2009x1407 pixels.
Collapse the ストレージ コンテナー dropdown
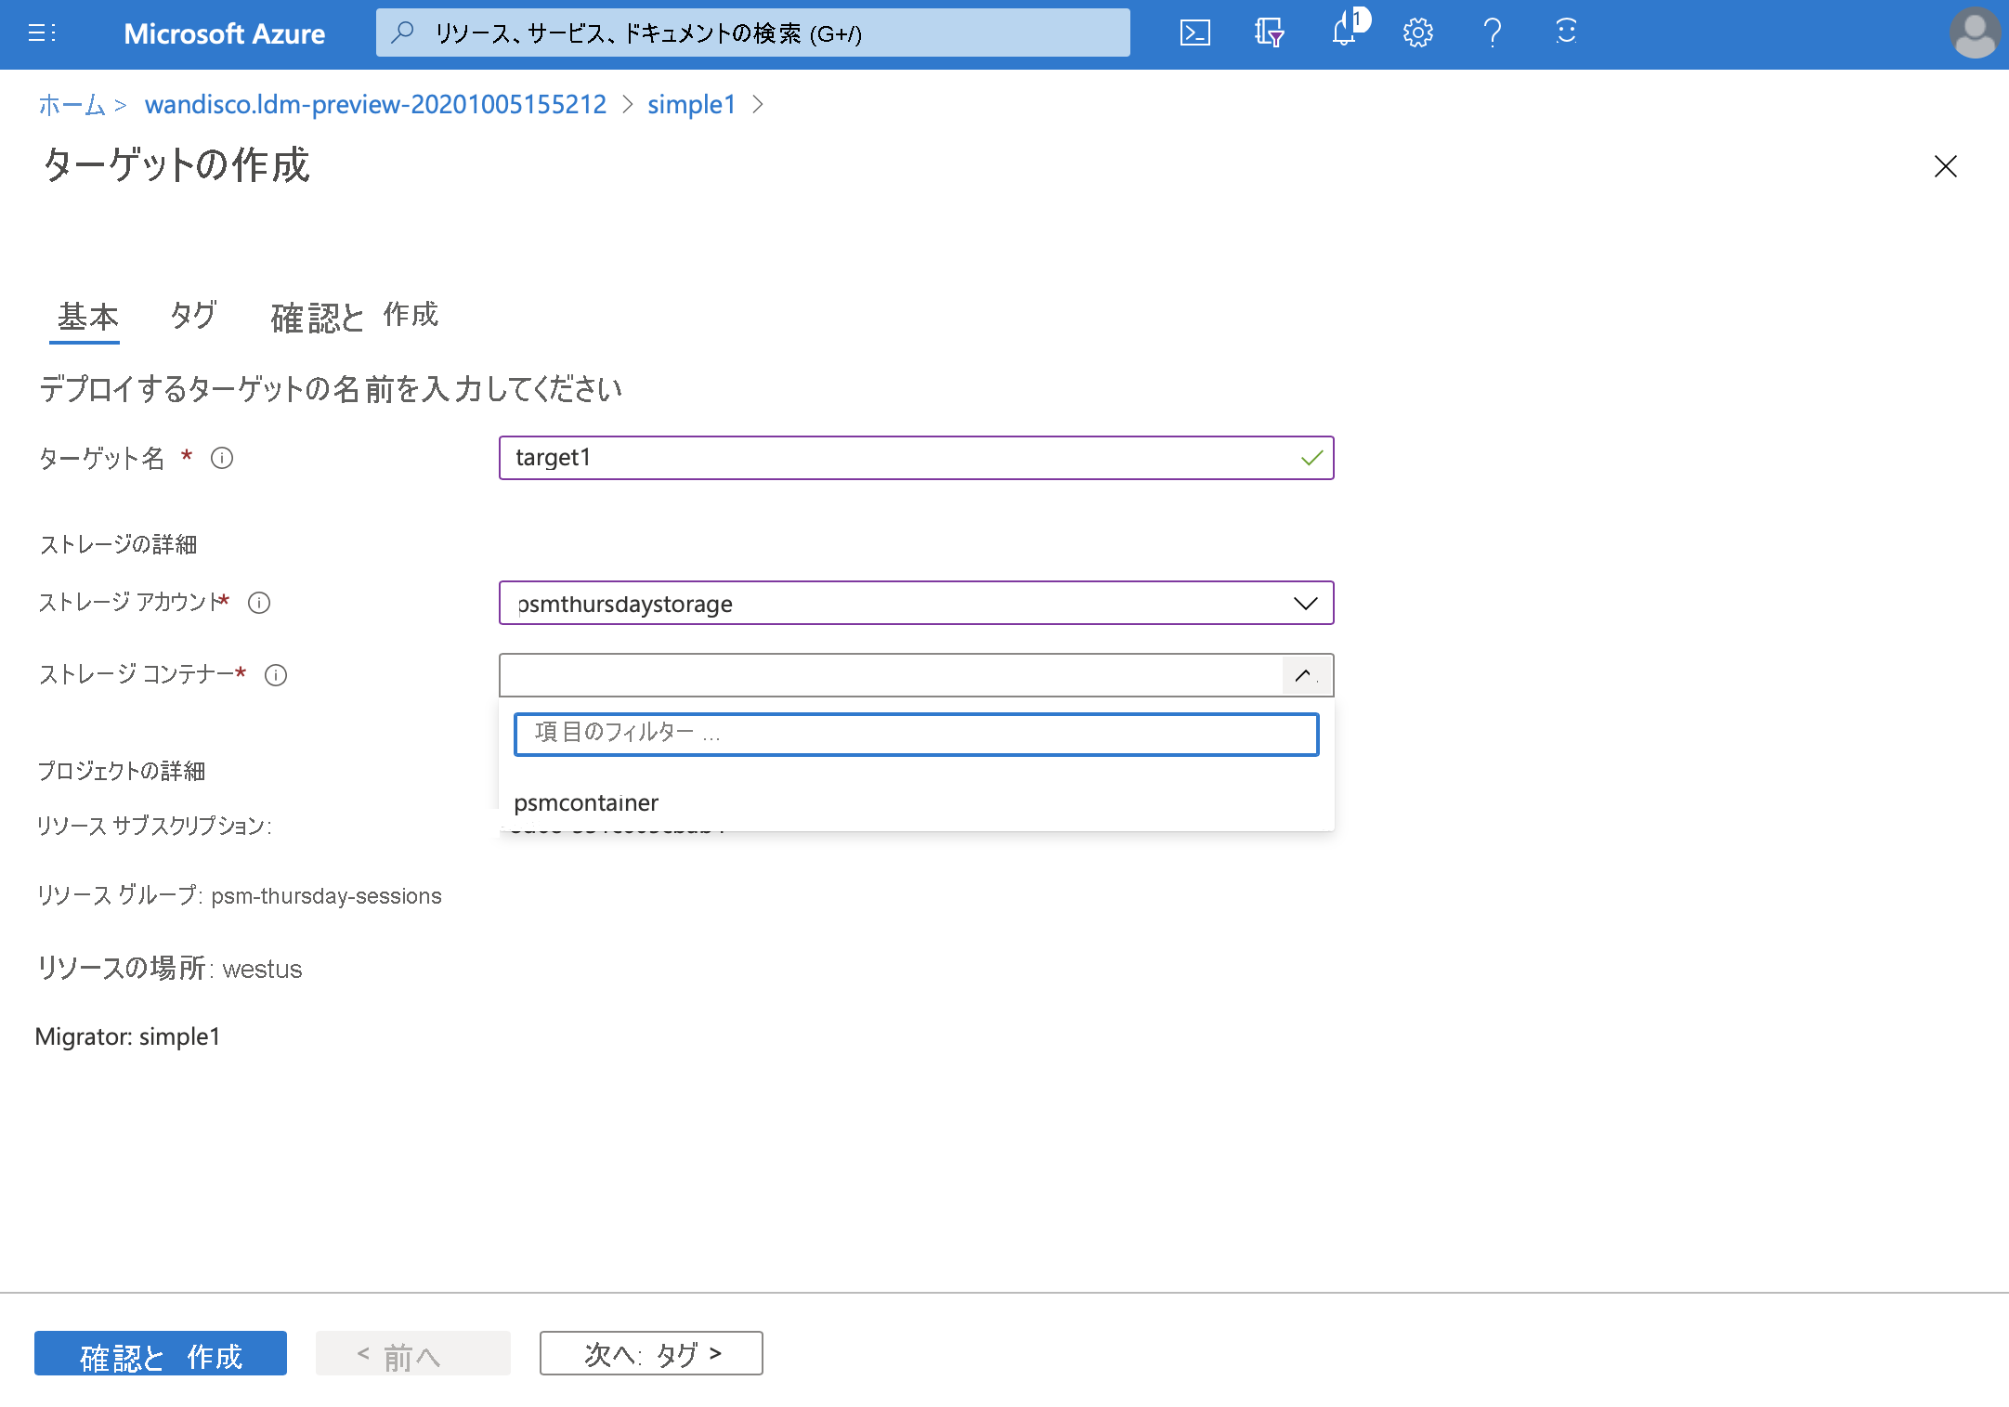[x=1307, y=675]
